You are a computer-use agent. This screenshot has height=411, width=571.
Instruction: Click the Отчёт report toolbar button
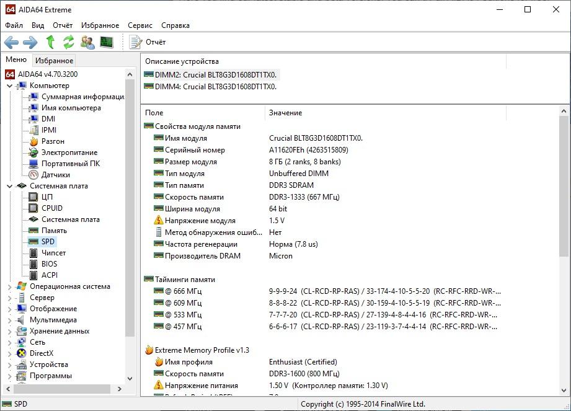pyautogui.click(x=148, y=42)
